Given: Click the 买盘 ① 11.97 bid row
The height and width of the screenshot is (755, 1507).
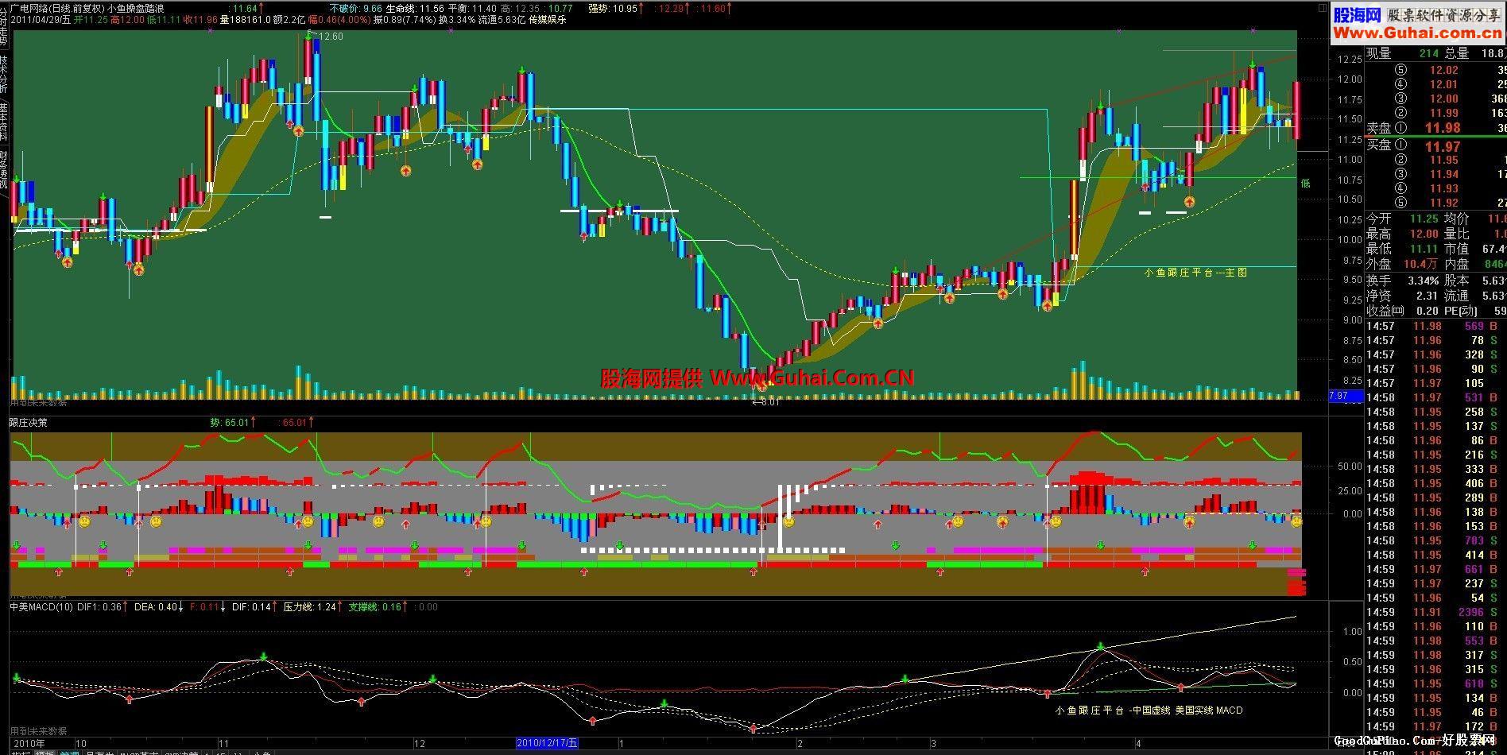Looking at the screenshot, I should point(1435,146).
